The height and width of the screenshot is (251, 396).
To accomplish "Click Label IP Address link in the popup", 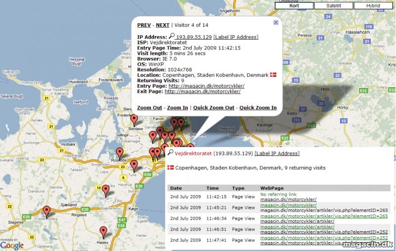I will [x=236, y=37].
